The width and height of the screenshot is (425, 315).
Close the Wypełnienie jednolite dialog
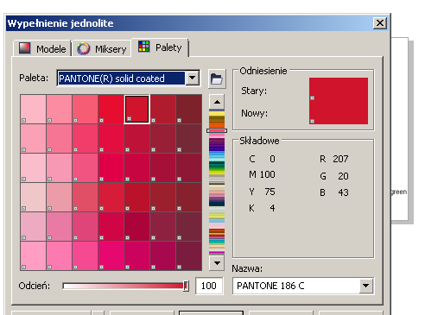point(380,23)
